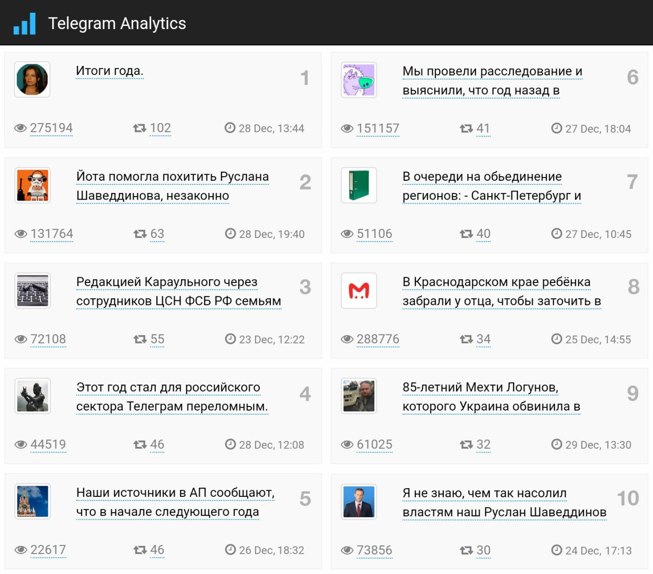This screenshot has height=574, width=653.
Task: Open the post titled "Итоги года."
Action: pos(110,71)
